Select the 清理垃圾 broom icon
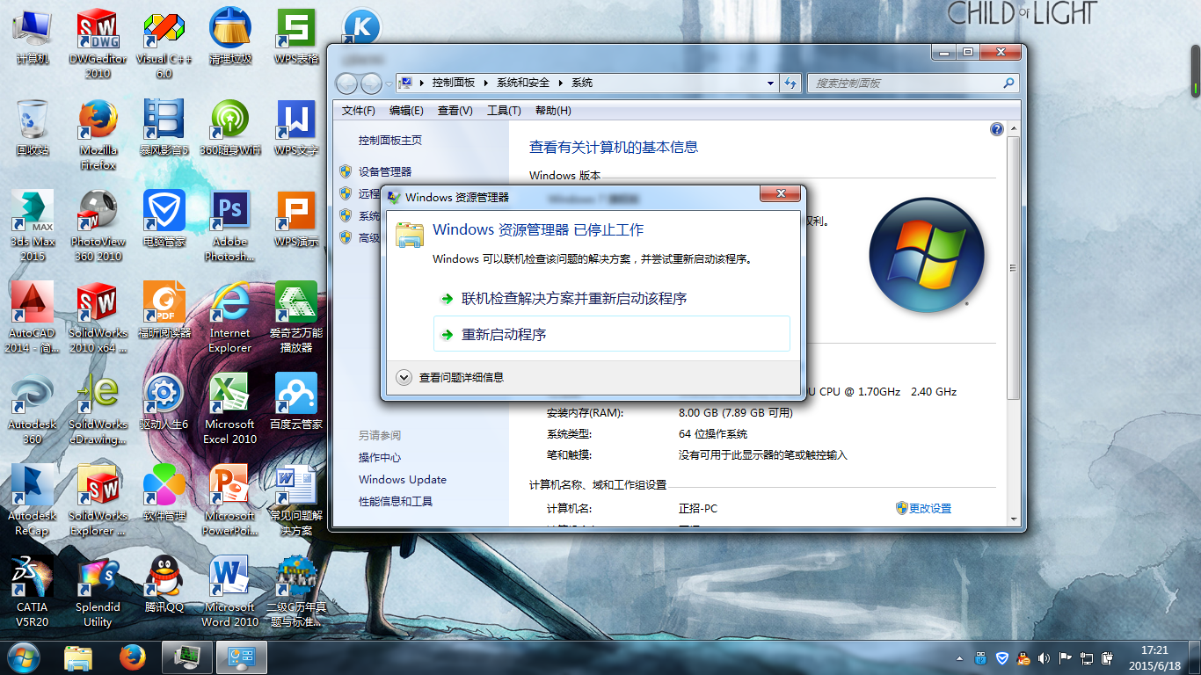Image resolution: width=1201 pixels, height=675 pixels. 230,37
